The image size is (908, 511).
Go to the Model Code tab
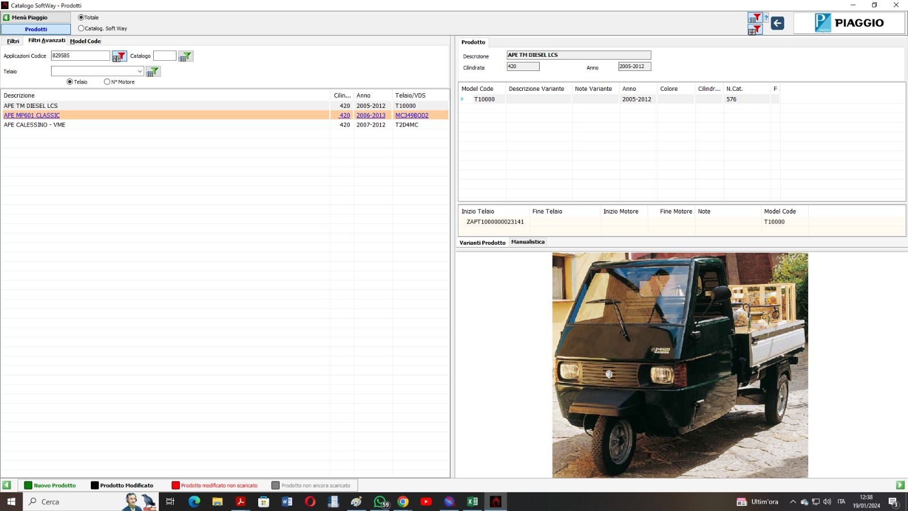pos(86,41)
